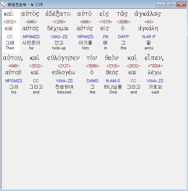Viewport: 188px width, 191px height.
Task: Click Strong's number <1209>
Action: [59, 22]
